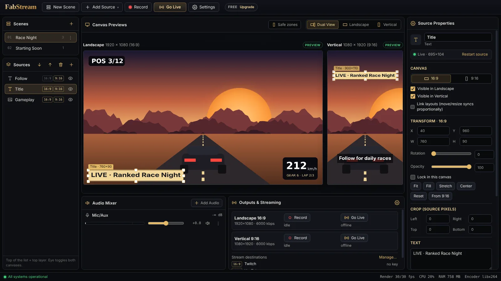
Task: Uncheck Visible in Vertical
Action: coord(413,96)
